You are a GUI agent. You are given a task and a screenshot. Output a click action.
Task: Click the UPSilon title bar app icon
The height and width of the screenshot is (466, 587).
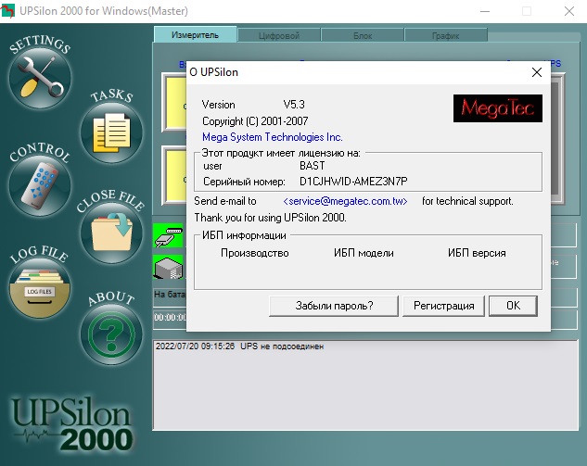[x=7, y=11]
